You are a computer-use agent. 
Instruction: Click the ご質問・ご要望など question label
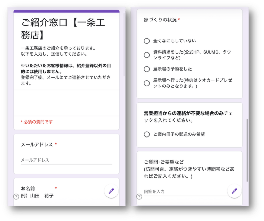click(164, 162)
